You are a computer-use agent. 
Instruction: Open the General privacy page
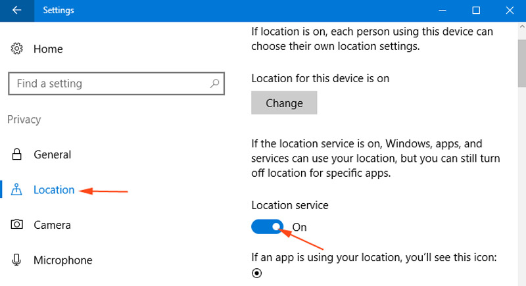pos(53,155)
